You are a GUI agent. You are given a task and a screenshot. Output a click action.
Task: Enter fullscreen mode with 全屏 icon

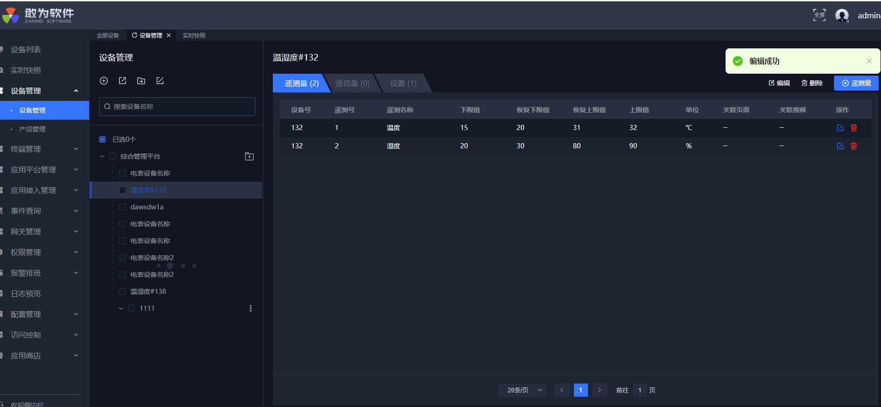point(819,15)
